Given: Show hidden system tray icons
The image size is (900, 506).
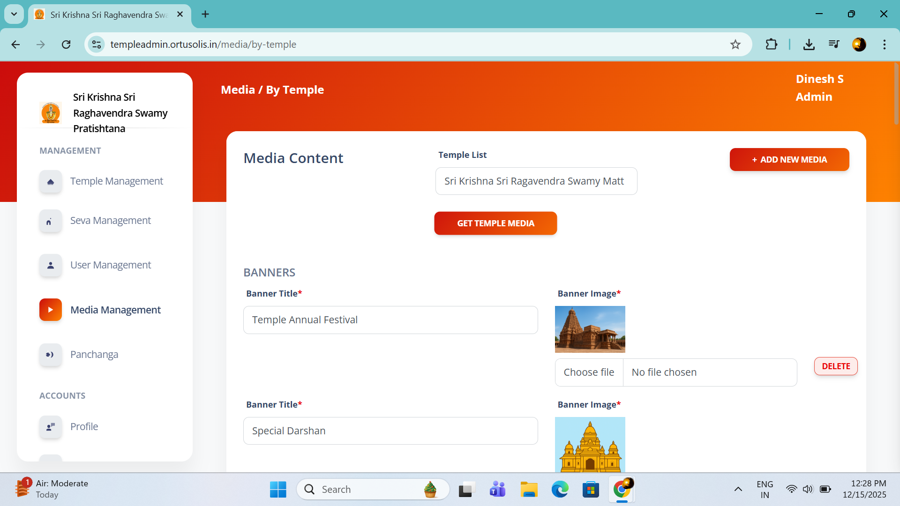Looking at the screenshot, I should (x=738, y=489).
